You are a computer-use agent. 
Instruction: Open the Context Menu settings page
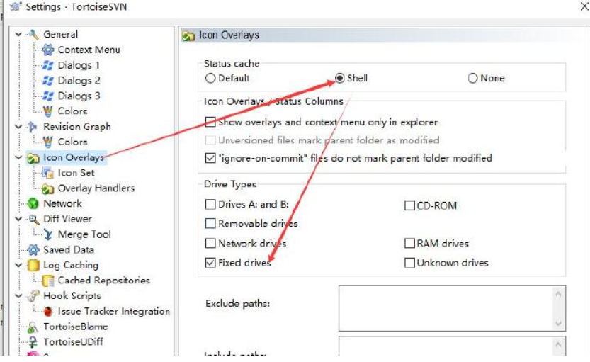89,50
